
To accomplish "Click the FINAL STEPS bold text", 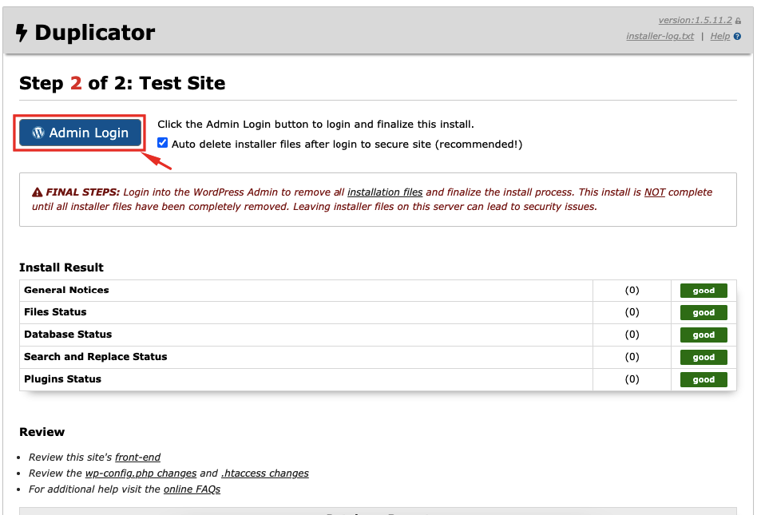I will tap(83, 192).
